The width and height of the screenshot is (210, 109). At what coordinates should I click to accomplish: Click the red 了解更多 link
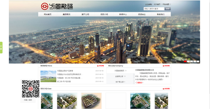139,83
